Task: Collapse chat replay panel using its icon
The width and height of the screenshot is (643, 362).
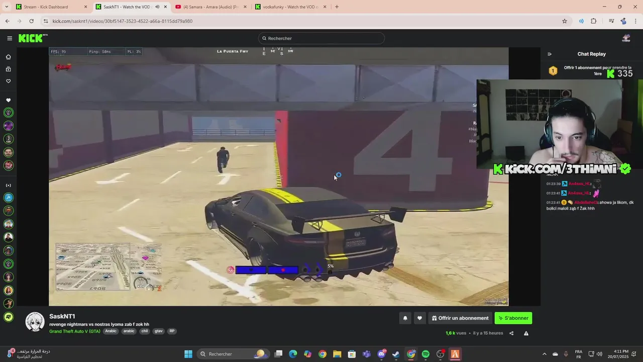Action: (550, 54)
